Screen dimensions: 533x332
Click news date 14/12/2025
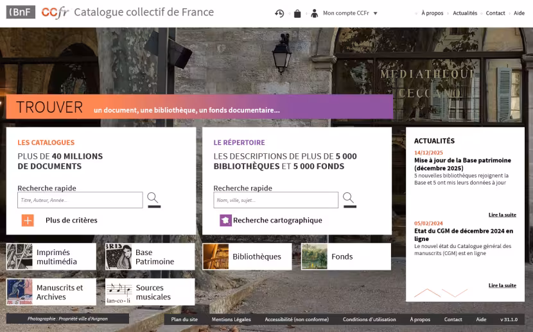pyautogui.click(x=428, y=153)
